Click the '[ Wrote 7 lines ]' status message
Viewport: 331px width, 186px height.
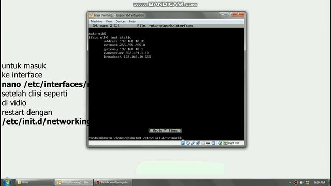(x=165, y=131)
